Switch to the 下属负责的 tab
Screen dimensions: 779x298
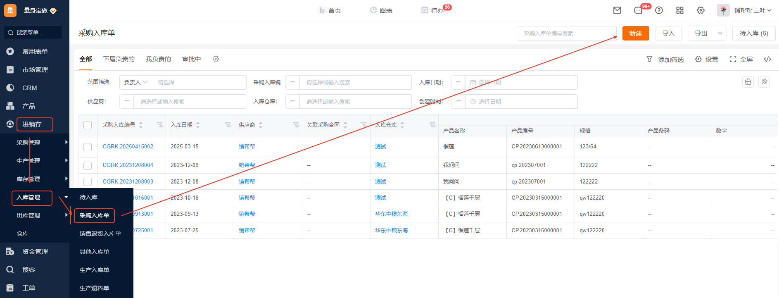(x=119, y=59)
